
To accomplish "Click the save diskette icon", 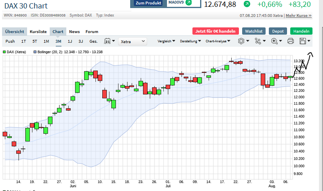I will pyautogui.click(x=303, y=41).
